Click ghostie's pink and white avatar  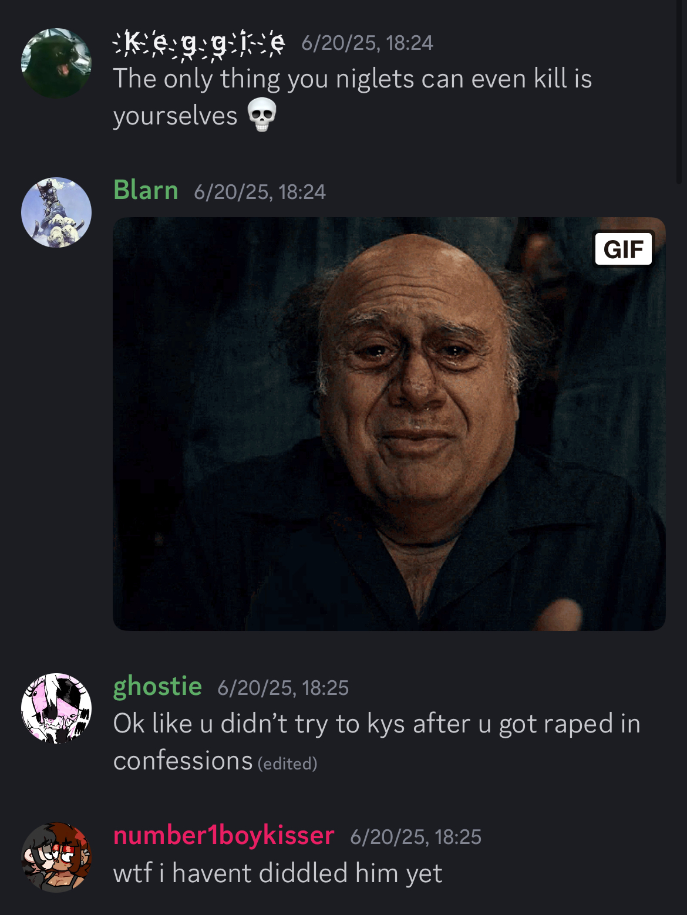56,708
